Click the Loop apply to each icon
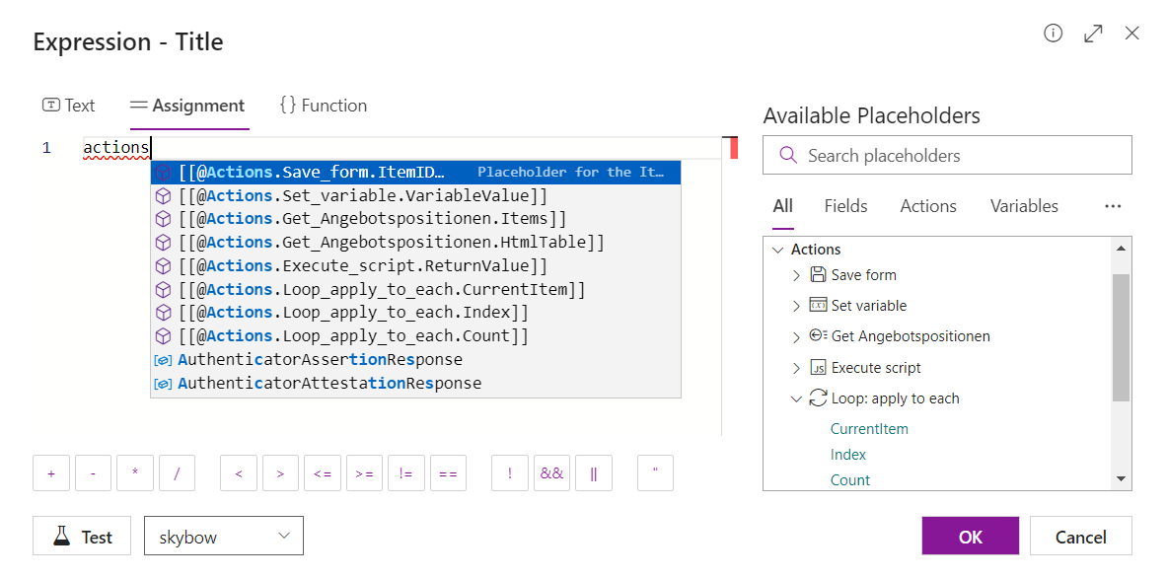 point(818,398)
